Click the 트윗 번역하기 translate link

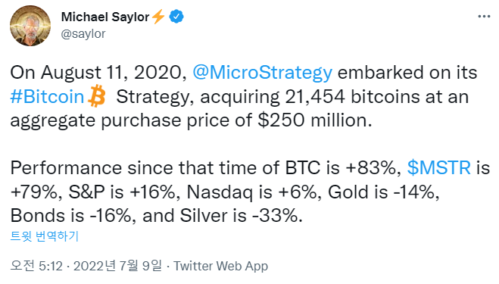44,236
